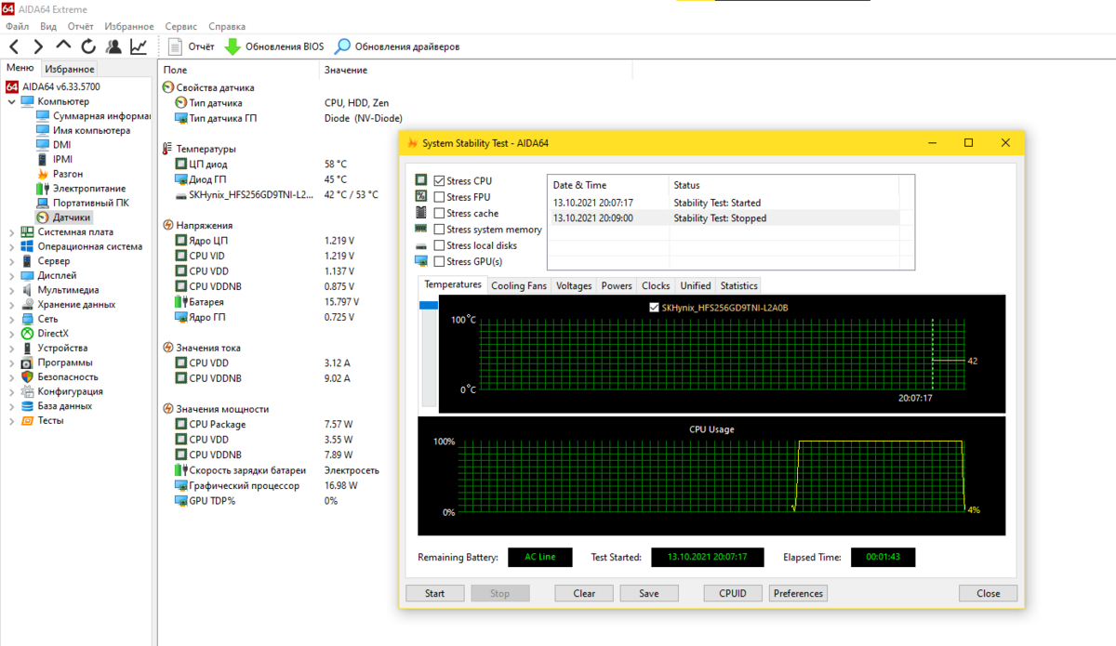Select Суммарная информация tree item

coord(93,116)
